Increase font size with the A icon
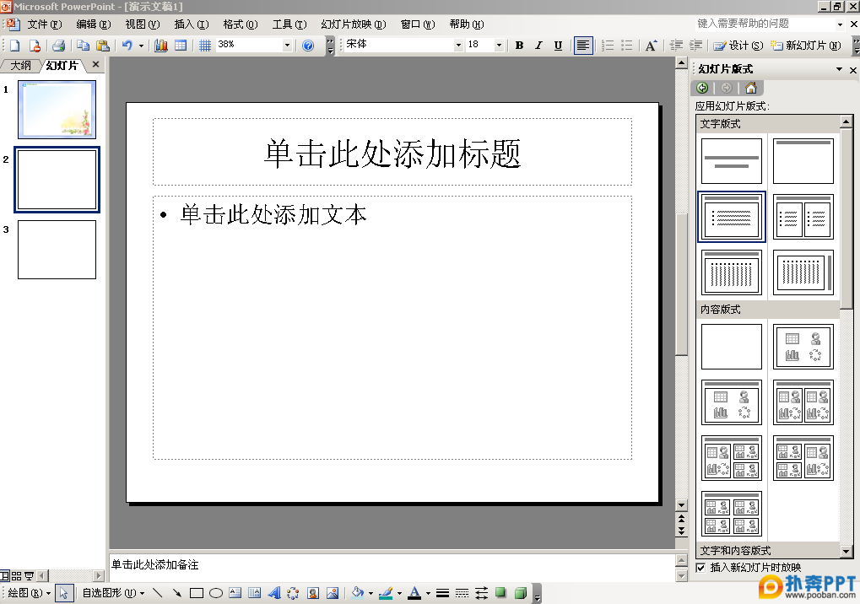This screenshot has height=604, width=860. point(651,46)
